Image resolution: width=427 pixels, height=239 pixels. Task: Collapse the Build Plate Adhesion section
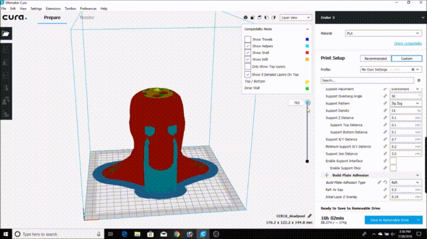tap(418, 175)
